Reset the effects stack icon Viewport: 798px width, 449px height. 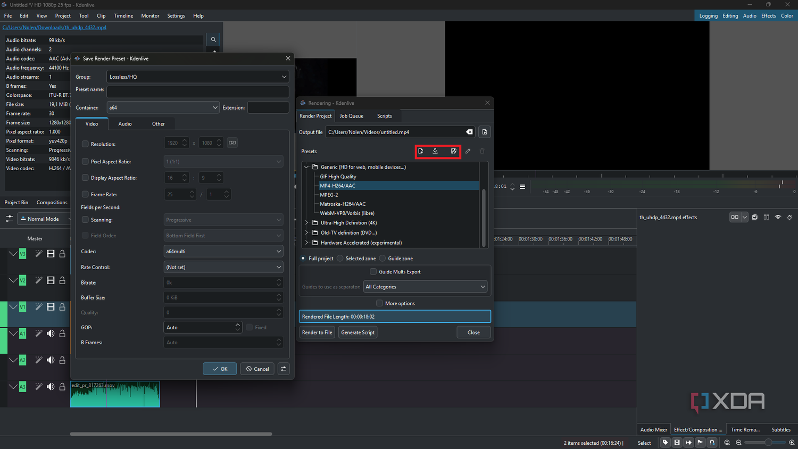pyautogui.click(x=789, y=217)
